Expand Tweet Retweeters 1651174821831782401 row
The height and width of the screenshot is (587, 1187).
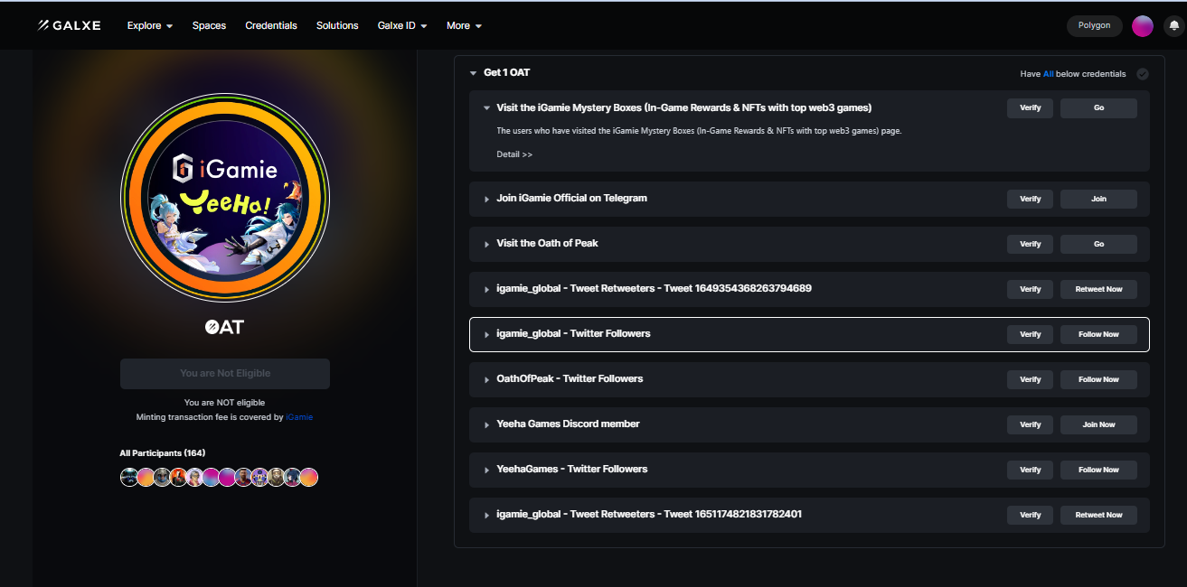pyautogui.click(x=486, y=515)
